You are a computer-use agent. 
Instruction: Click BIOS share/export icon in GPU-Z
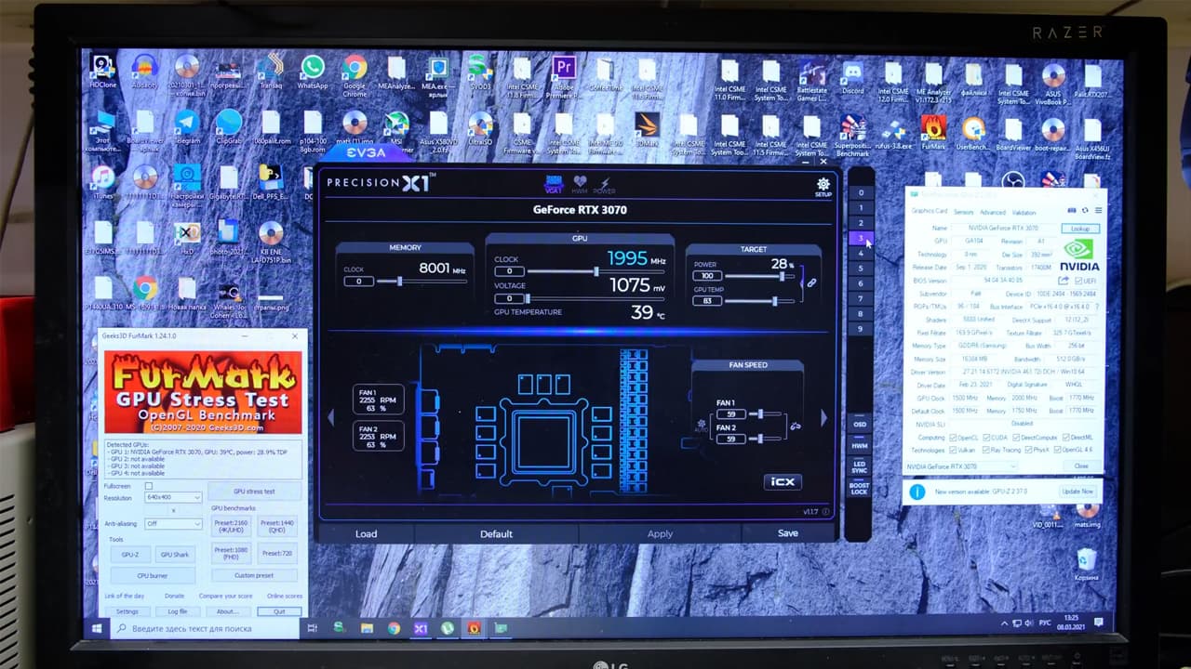pyautogui.click(x=1064, y=281)
